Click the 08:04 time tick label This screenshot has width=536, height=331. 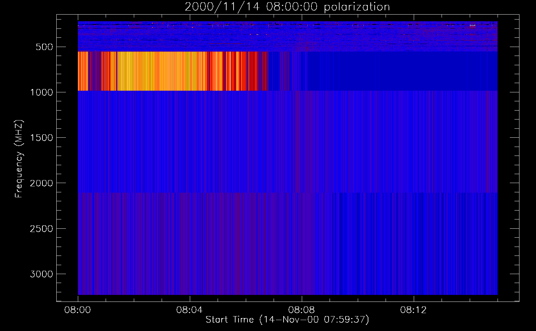point(189,310)
